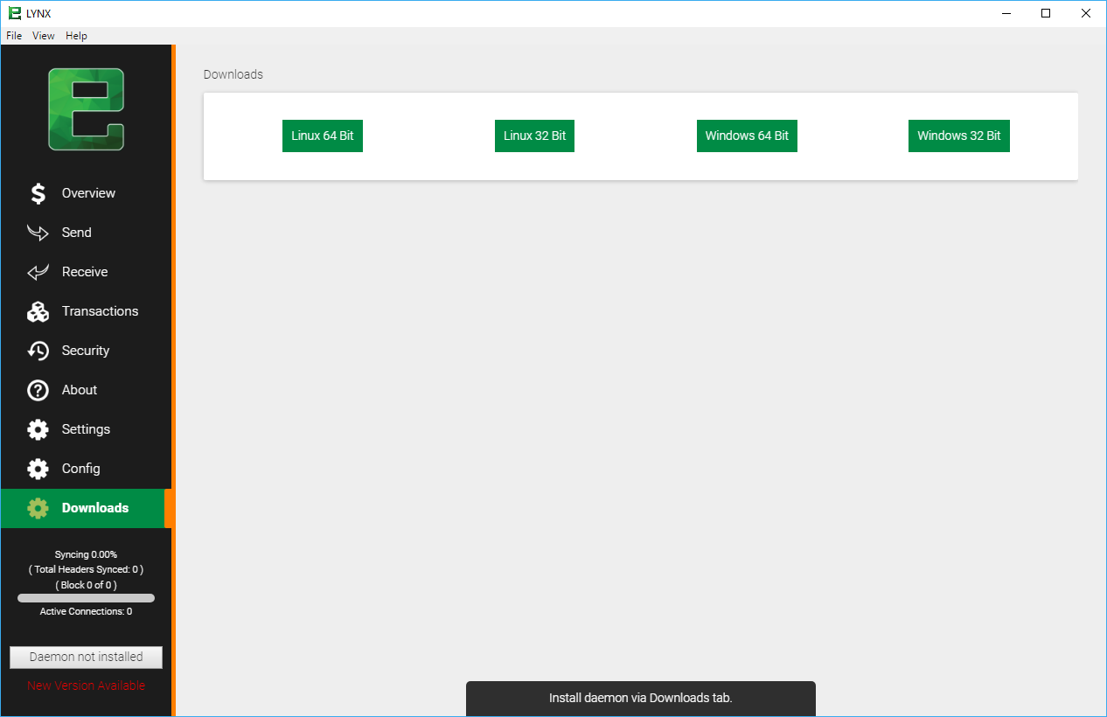Click the Install daemon notification toast

[641, 699]
